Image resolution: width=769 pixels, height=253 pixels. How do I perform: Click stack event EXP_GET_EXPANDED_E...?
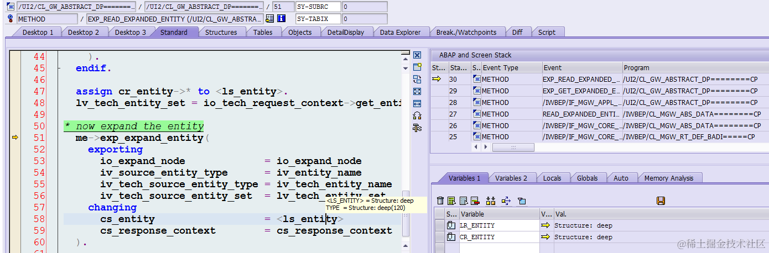point(581,91)
